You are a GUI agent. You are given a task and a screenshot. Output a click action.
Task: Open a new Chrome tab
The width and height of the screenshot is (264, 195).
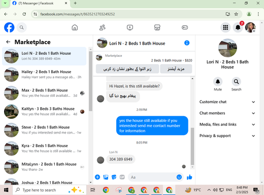tap(75, 3)
